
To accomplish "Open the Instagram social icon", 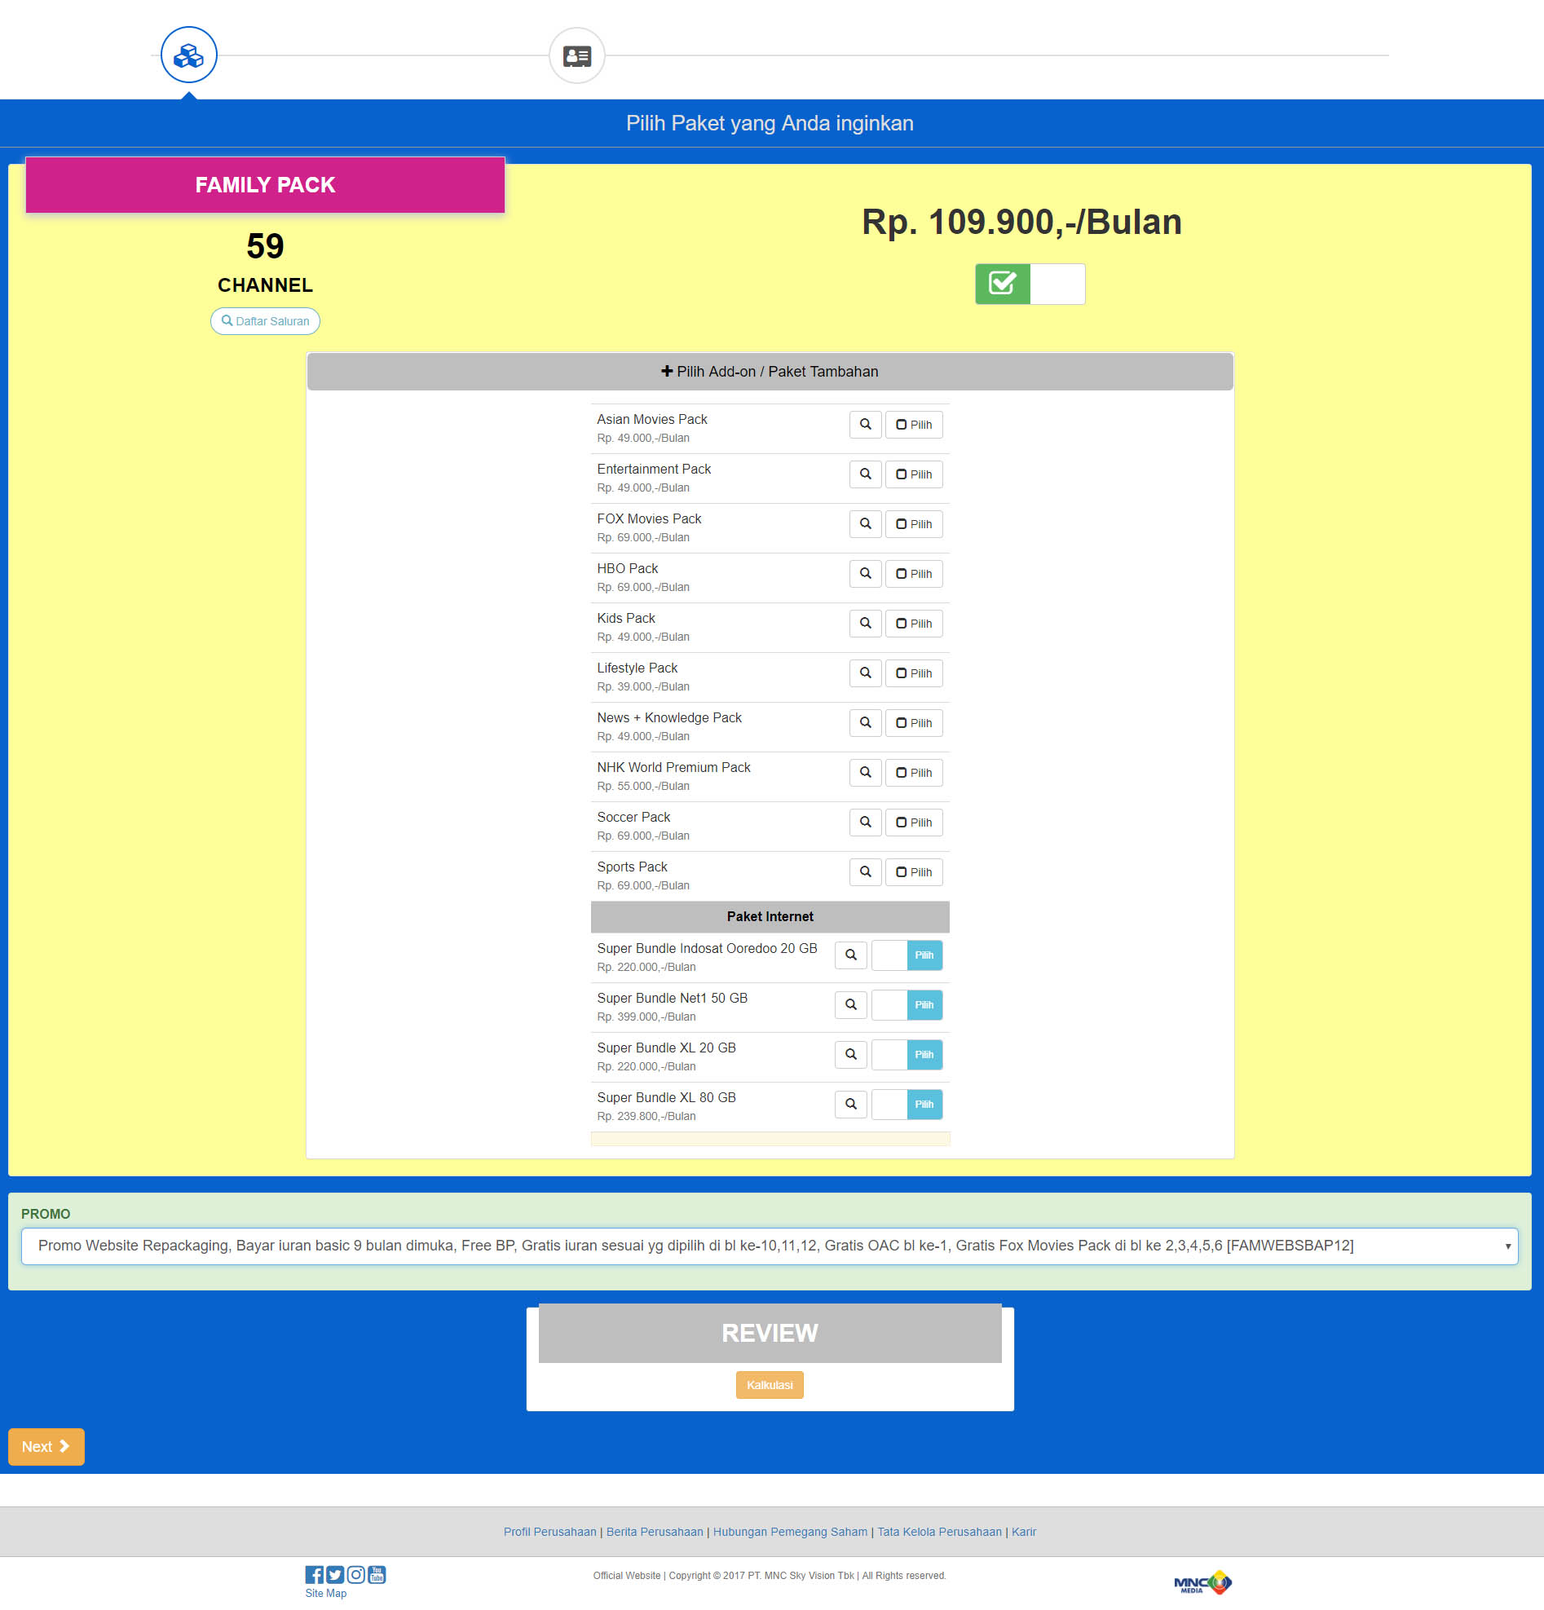I will [x=355, y=1575].
